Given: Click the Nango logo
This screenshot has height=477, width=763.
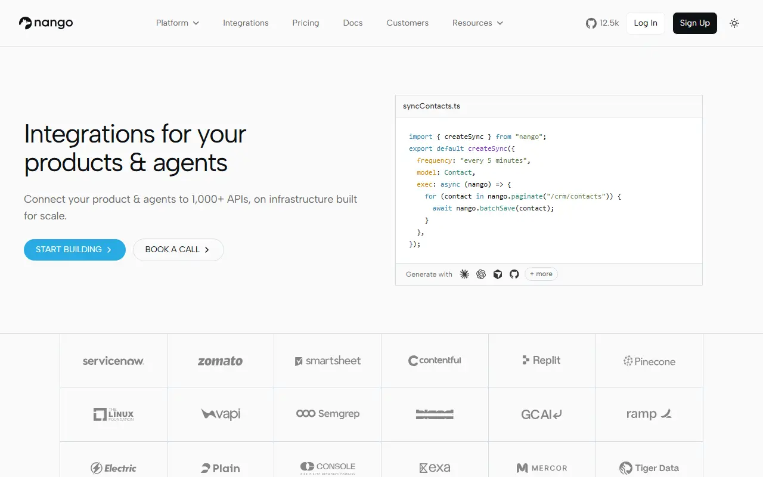Looking at the screenshot, I should pyautogui.click(x=46, y=23).
